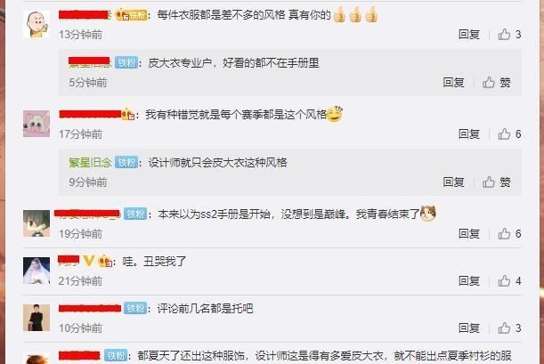The width and height of the screenshot is (544, 364).
Task: Like the 17分钟前 comment with 6 likes
Action: coord(509,134)
